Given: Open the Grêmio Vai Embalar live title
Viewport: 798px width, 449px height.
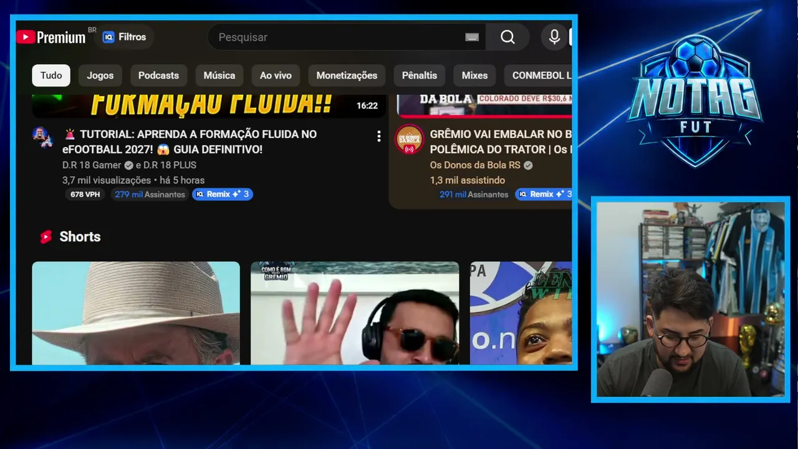Looking at the screenshot, I should coord(501,142).
